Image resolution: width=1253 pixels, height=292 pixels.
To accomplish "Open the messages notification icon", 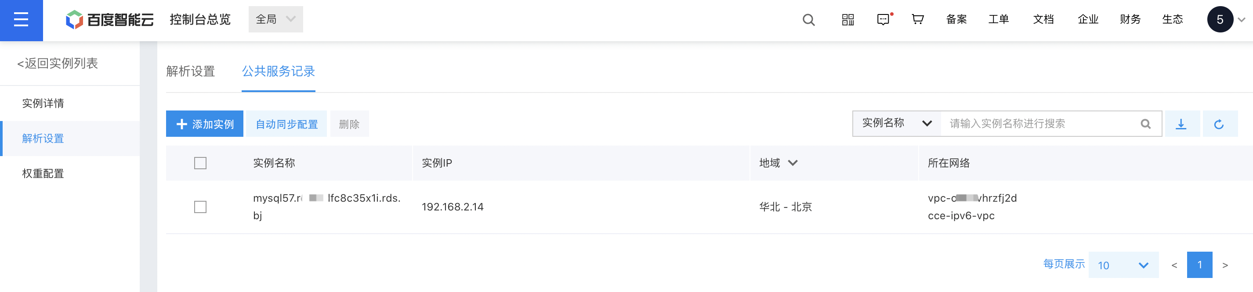I will click(884, 20).
